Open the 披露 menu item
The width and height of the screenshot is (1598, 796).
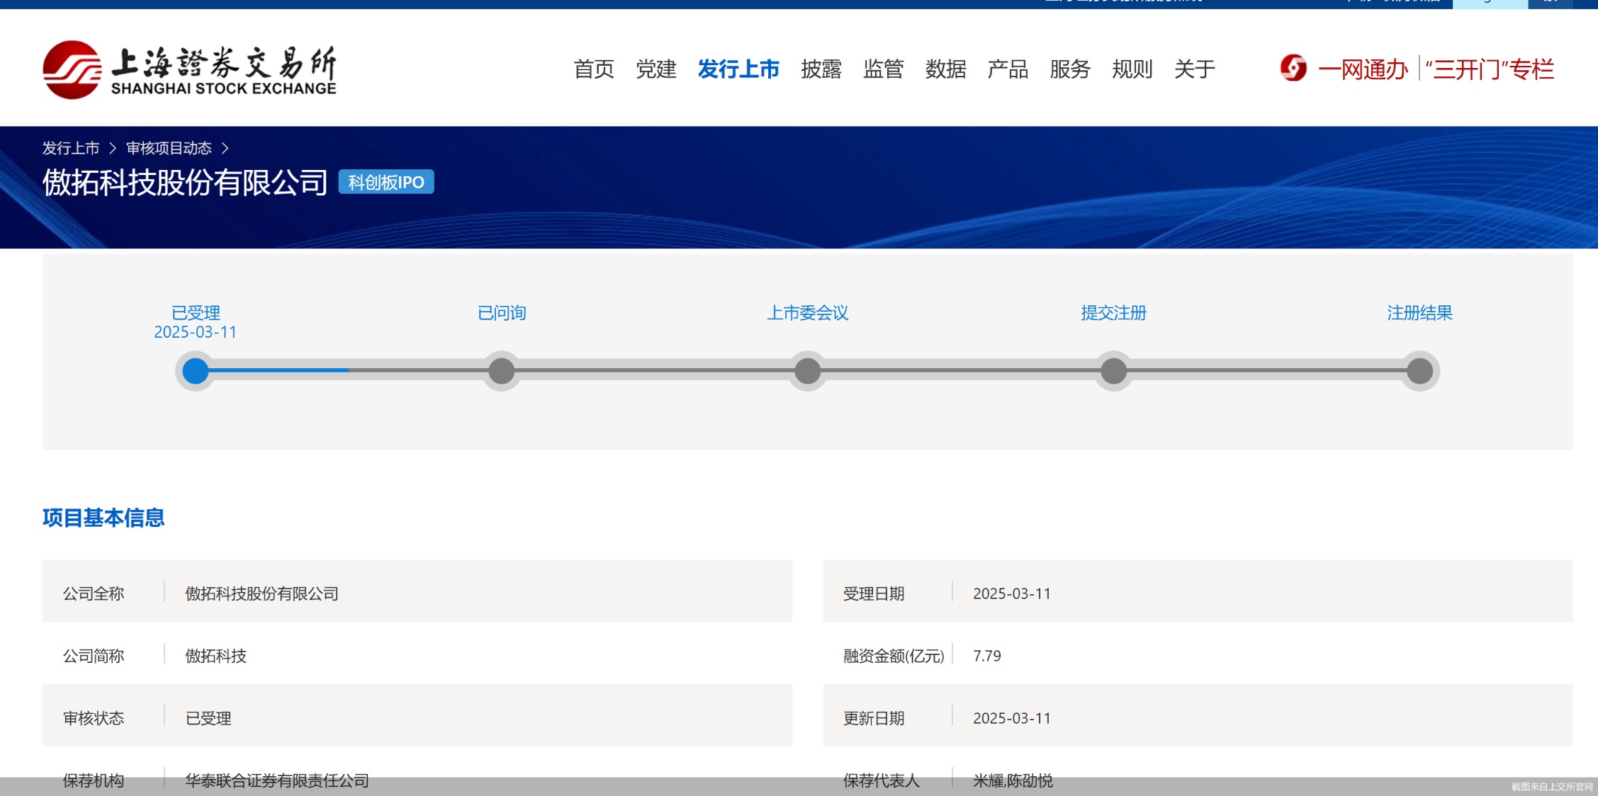[821, 69]
